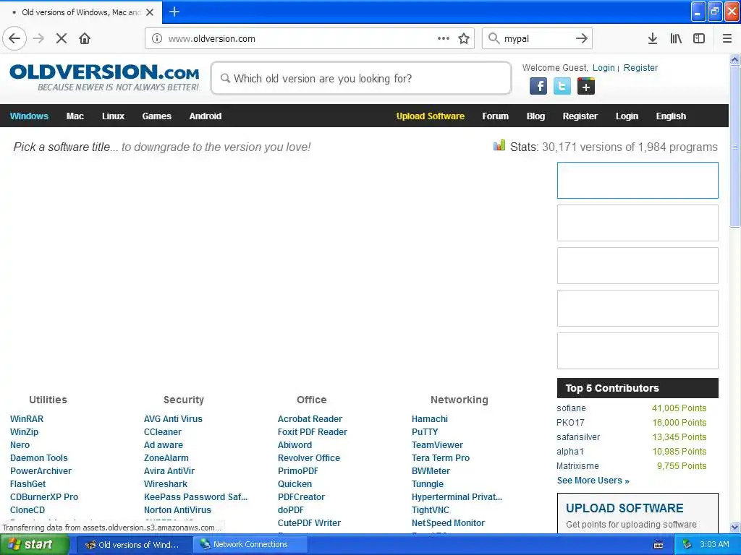Click the browser forward arrow
Viewport: 741px width, 555px height.
(x=38, y=38)
